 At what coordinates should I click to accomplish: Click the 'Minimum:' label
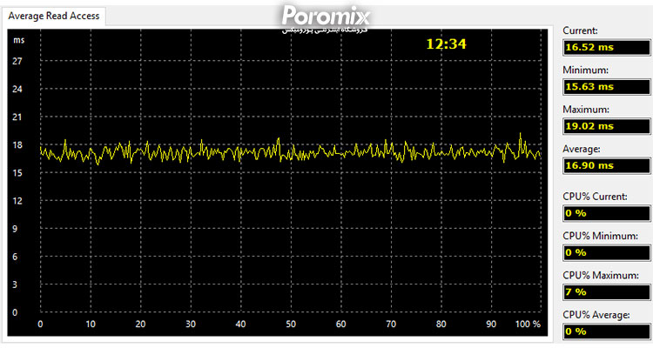[x=585, y=70]
